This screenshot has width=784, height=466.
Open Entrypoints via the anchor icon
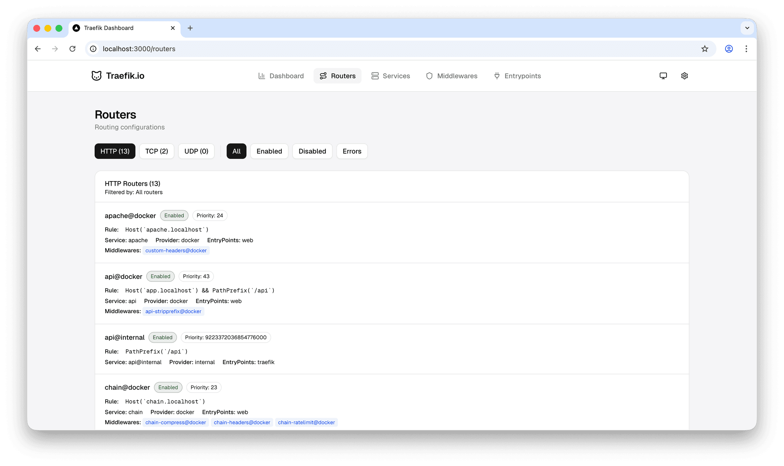coord(497,76)
